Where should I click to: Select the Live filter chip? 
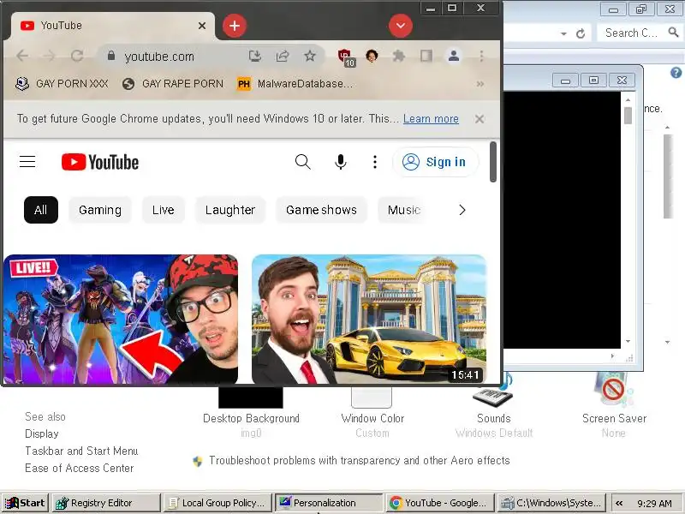164,210
